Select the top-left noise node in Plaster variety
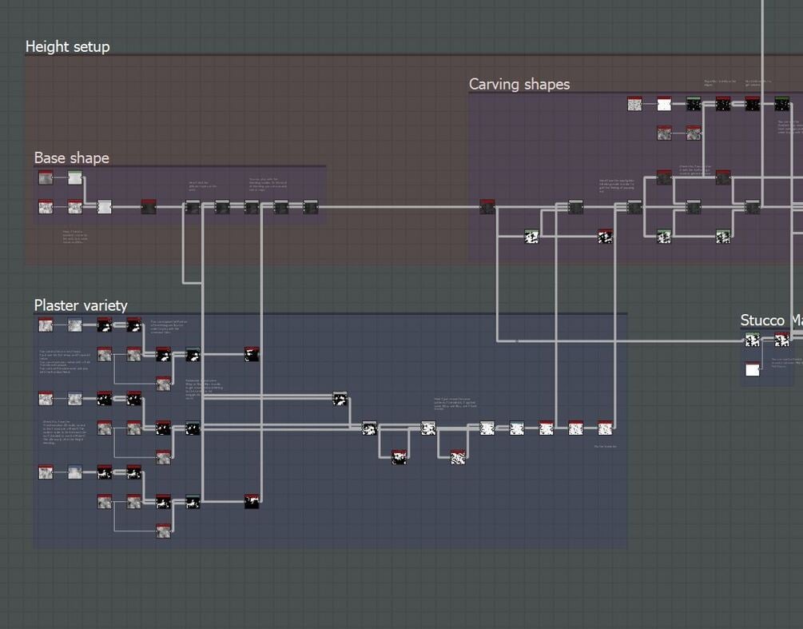 [x=46, y=324]
